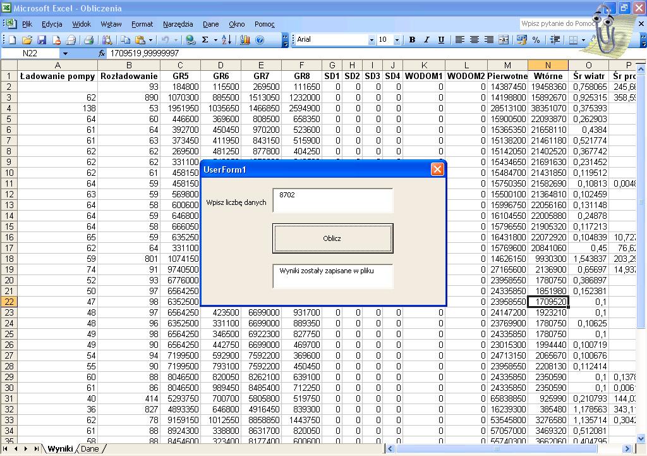Insert a hyperlink using the globe icon

(x=190, y=40)
